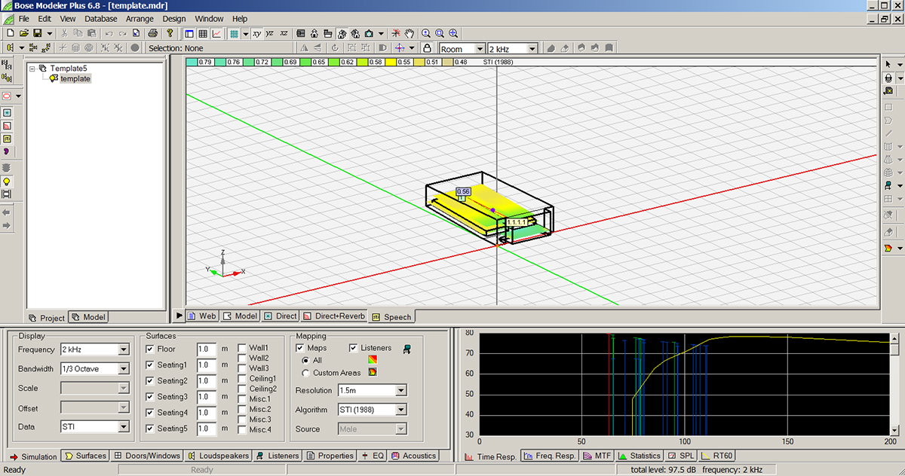The image size is (905, 476).
Task: Click the Save disk icon
Action: pos(37,33)
